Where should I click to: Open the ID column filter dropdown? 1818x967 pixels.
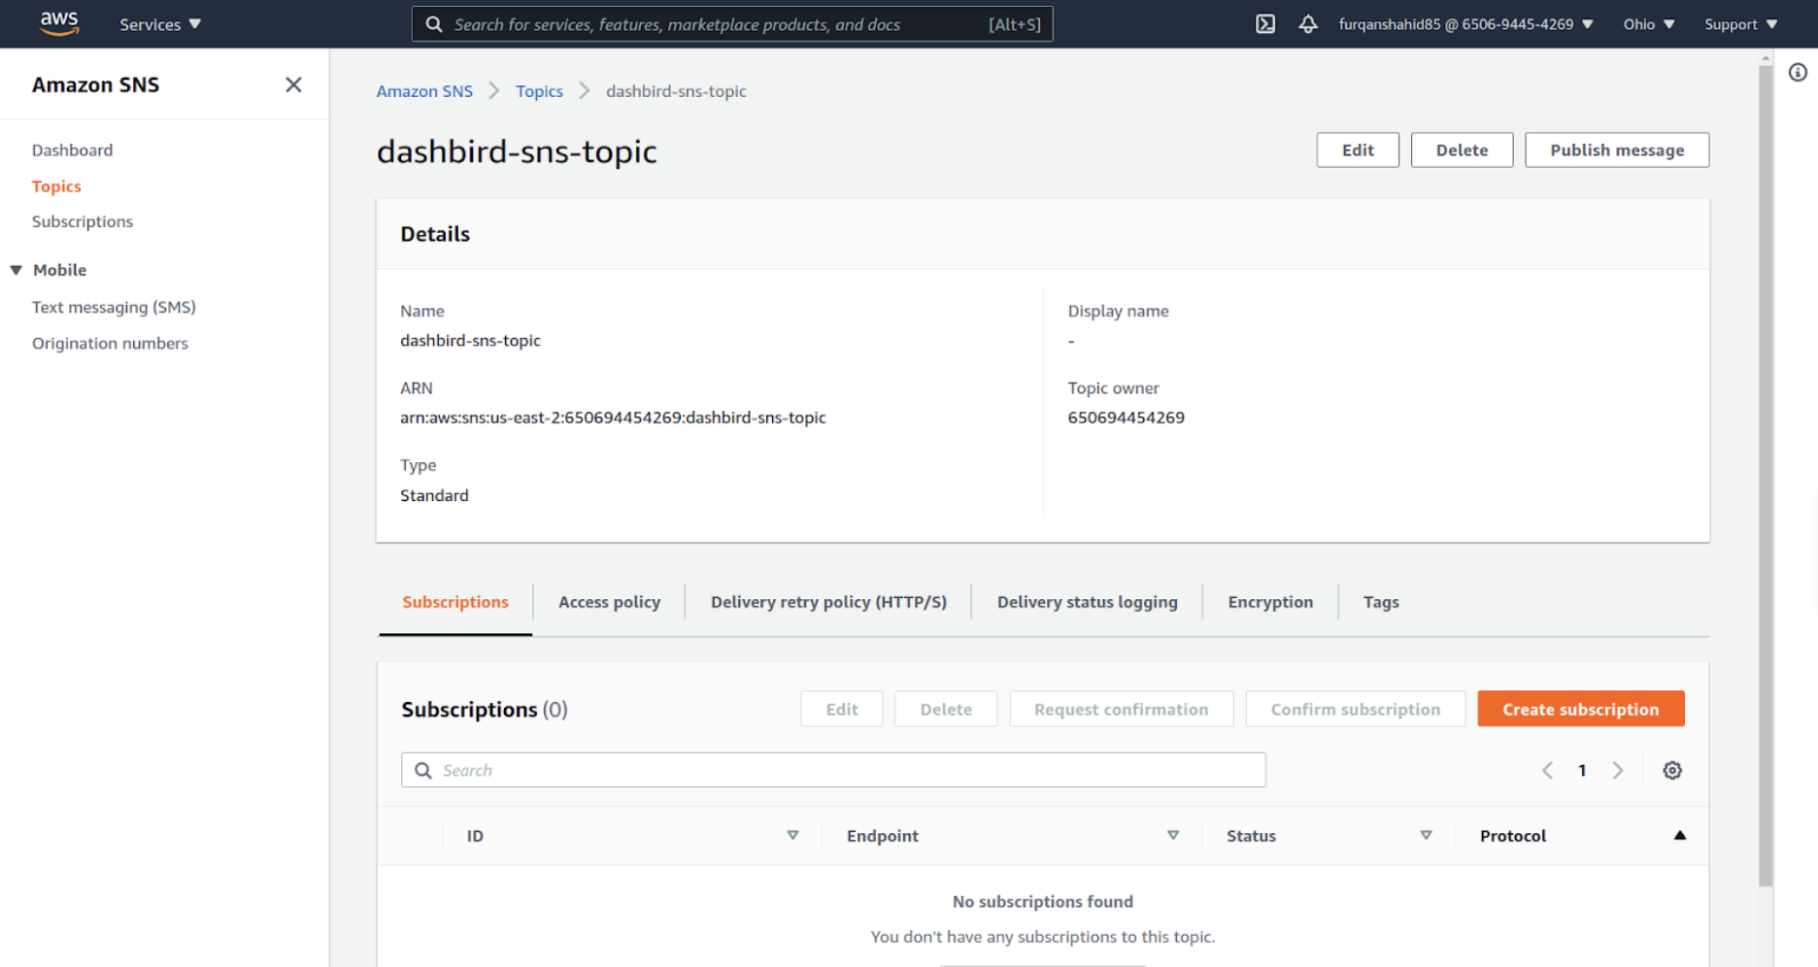(793, 835)
